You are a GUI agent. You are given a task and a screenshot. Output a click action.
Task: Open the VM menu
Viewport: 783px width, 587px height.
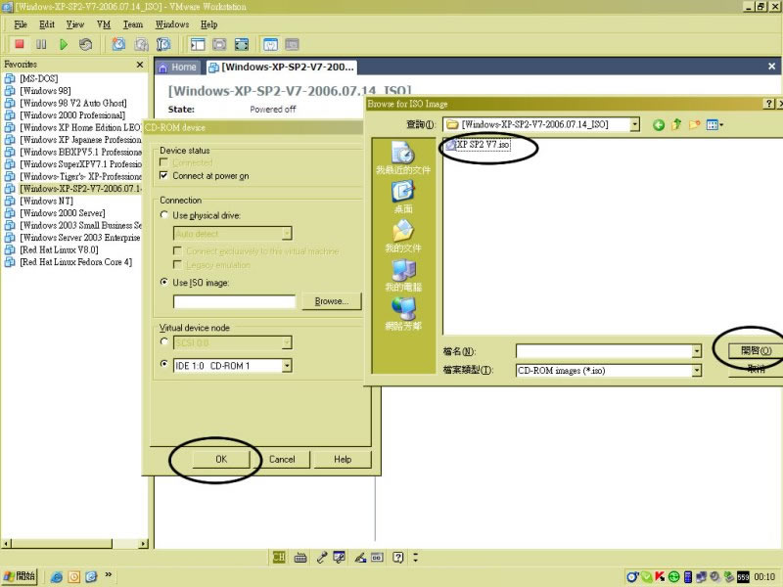click(104, 24)
